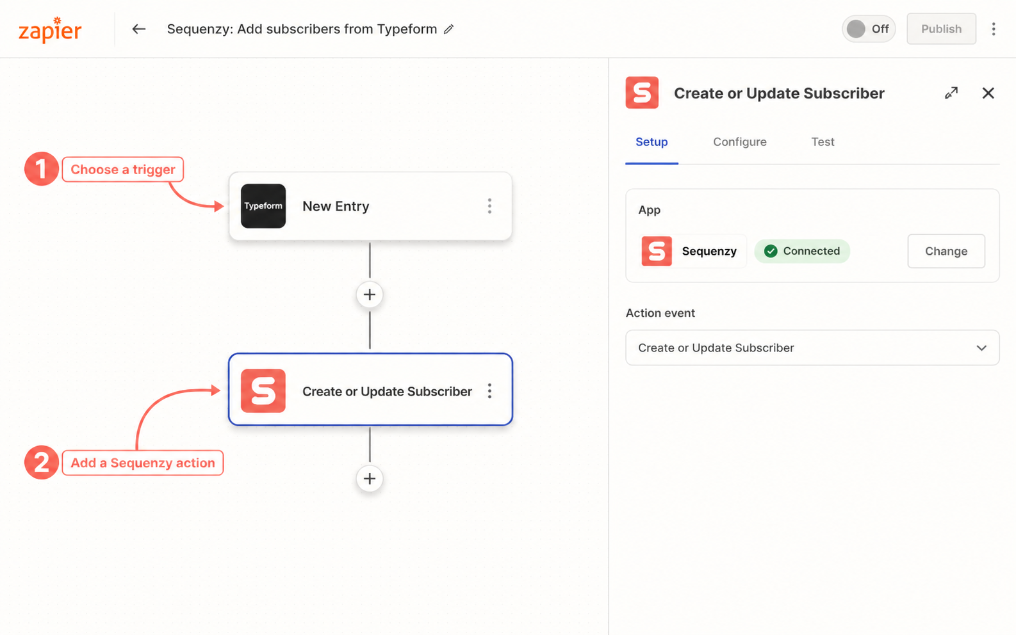Click the App section label

point(649,210)
